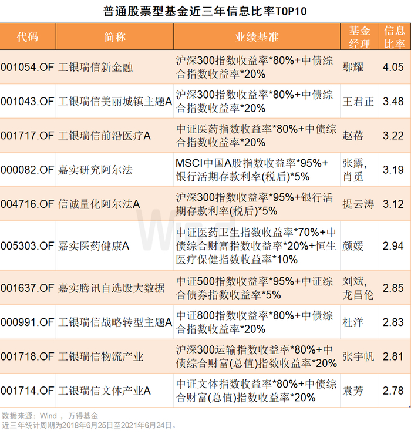Screen dimensions: 411x434
Task: Click fund name 嘉实研究阿尔法
Action: click(x=96, y=170)
